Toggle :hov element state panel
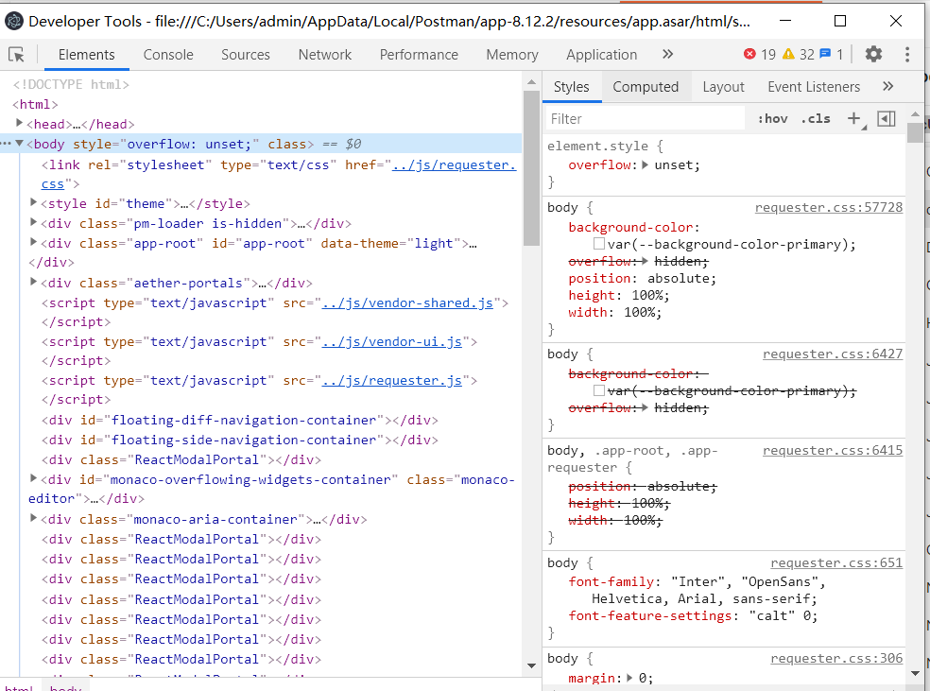This screenshot has height=691, width=930. pyautogui.click(x=773, y=118)
